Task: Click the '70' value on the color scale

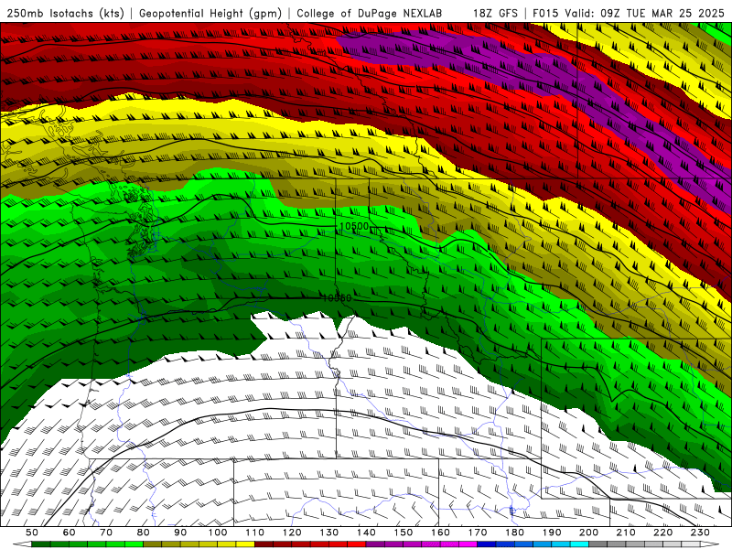Action: 106,533
